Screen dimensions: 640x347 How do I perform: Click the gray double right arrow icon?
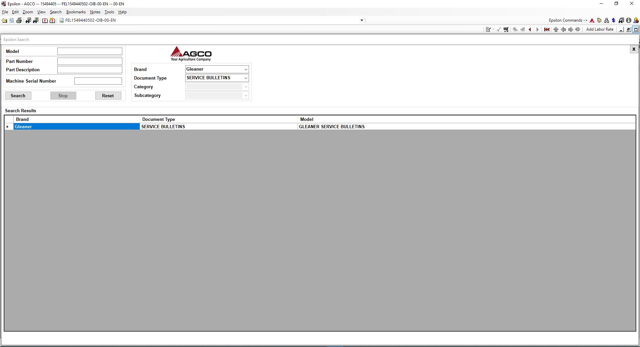(578, 29)
